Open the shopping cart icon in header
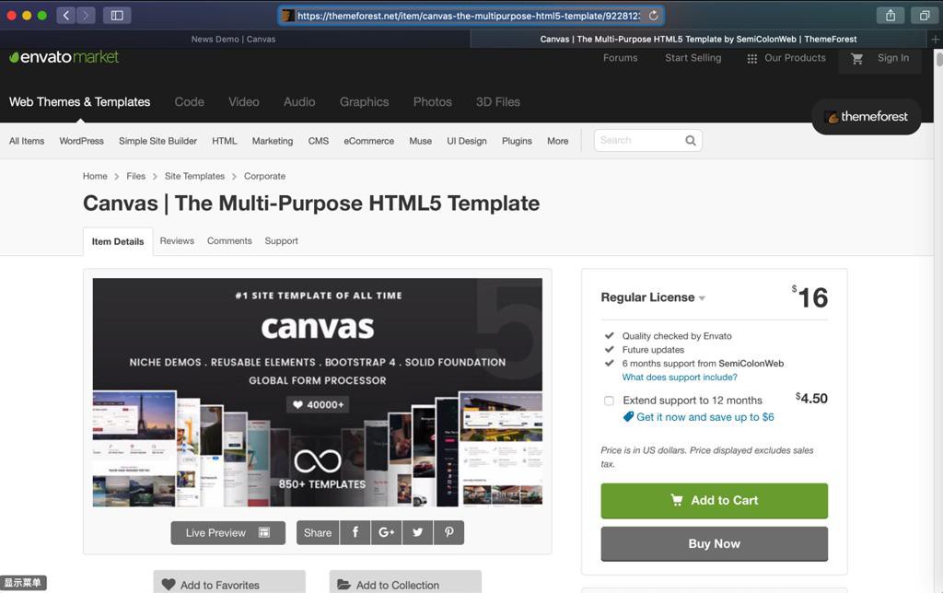This screenshot has height=593, width=943. tap(857, 58)
